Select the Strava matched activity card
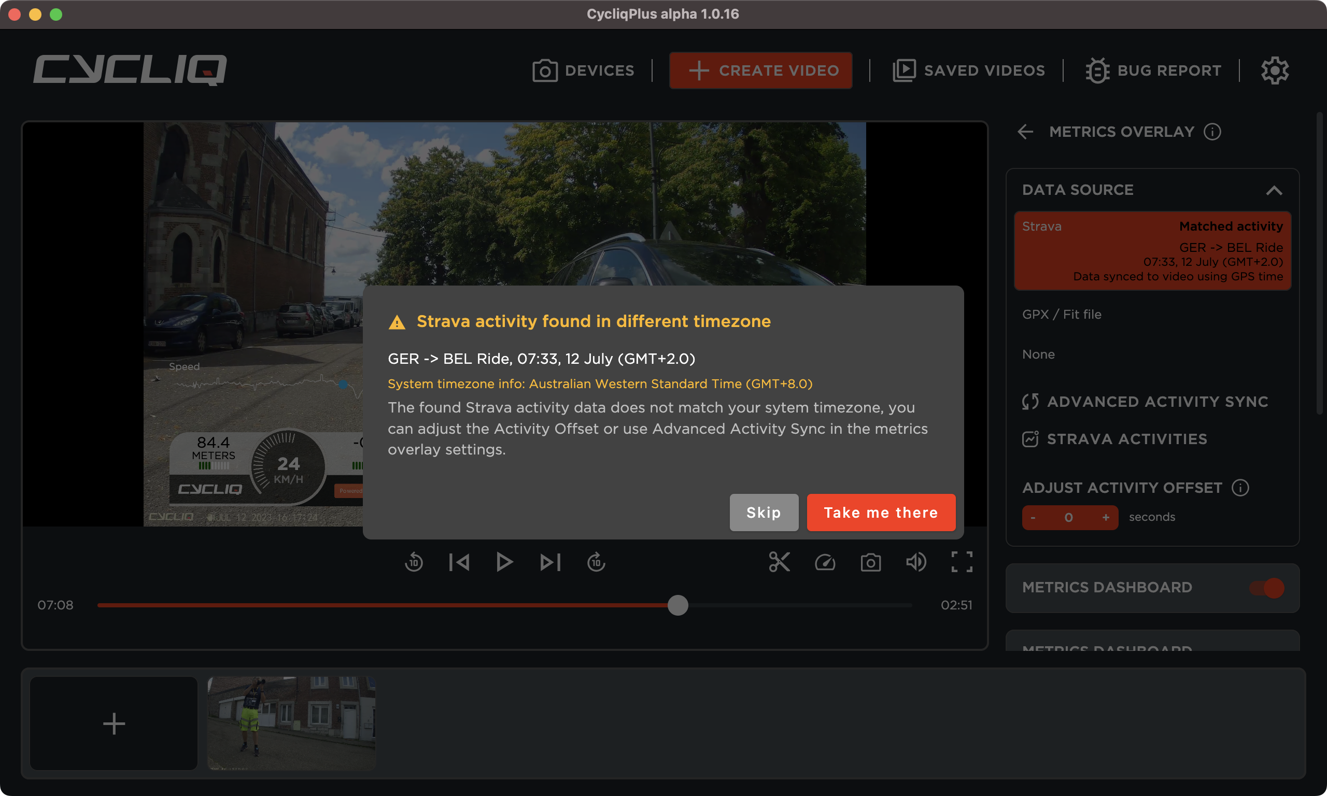This screenshot has width=1327, height=796. (1152, 251)
